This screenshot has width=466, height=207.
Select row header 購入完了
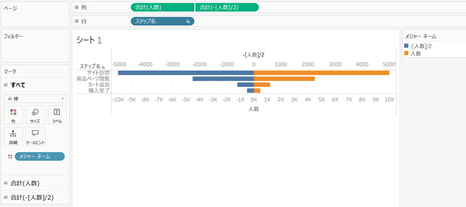(99, 91)
